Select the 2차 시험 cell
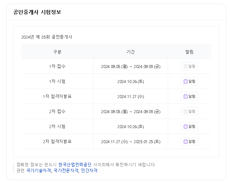The width and height of the screenshot is (230, 183). point(57,126)
